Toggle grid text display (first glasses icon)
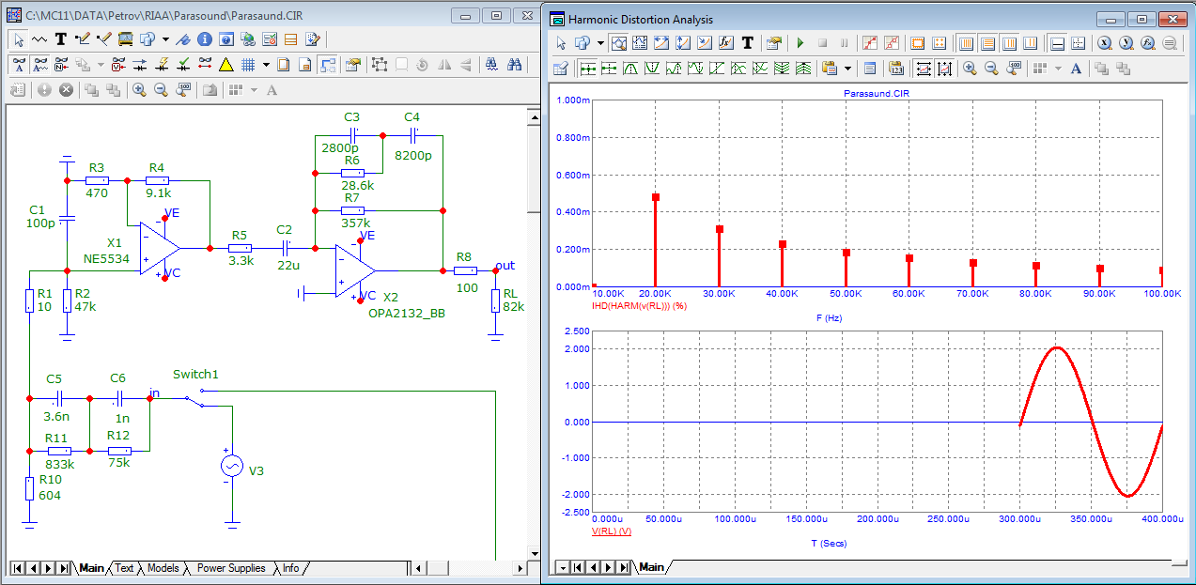 [18, 65]
